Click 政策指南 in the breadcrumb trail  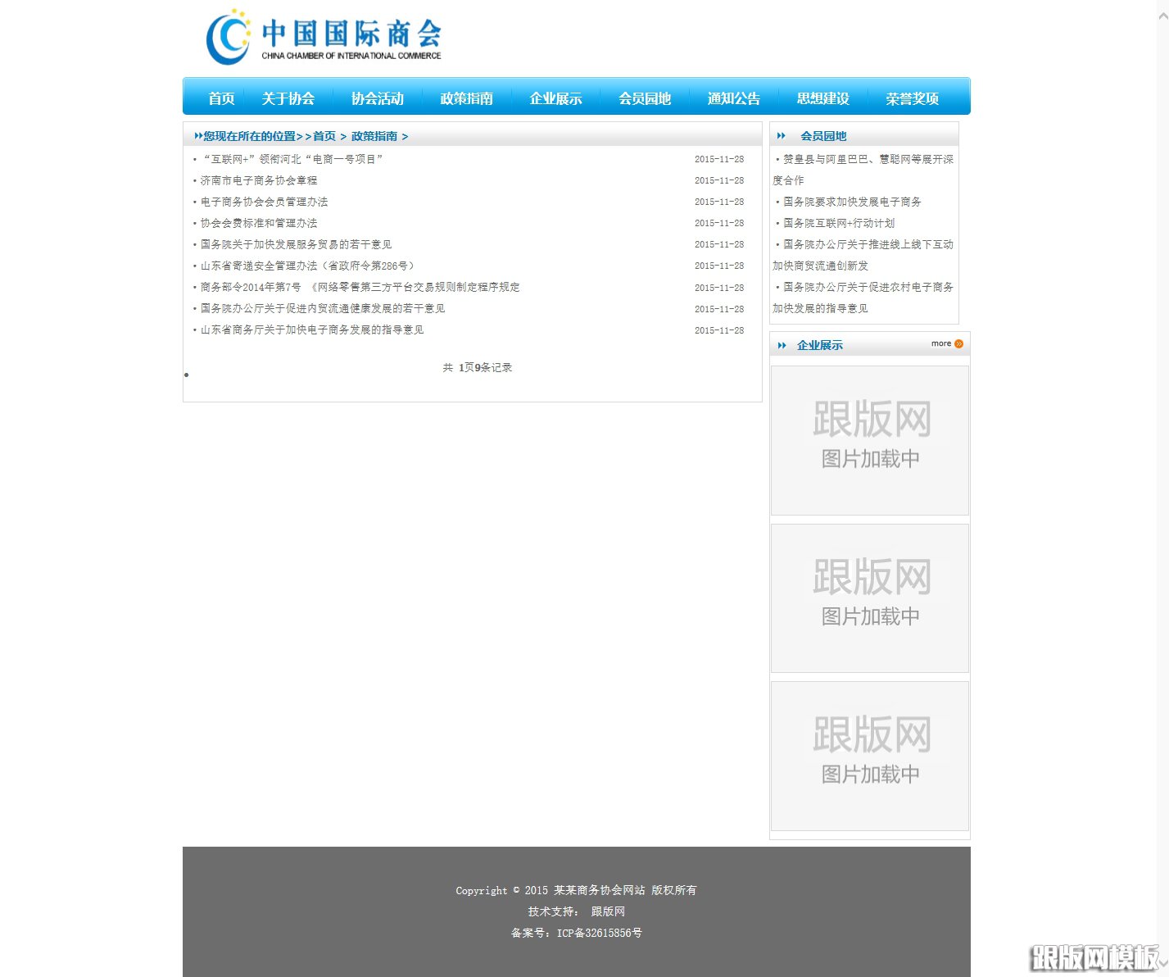(374, 135)
